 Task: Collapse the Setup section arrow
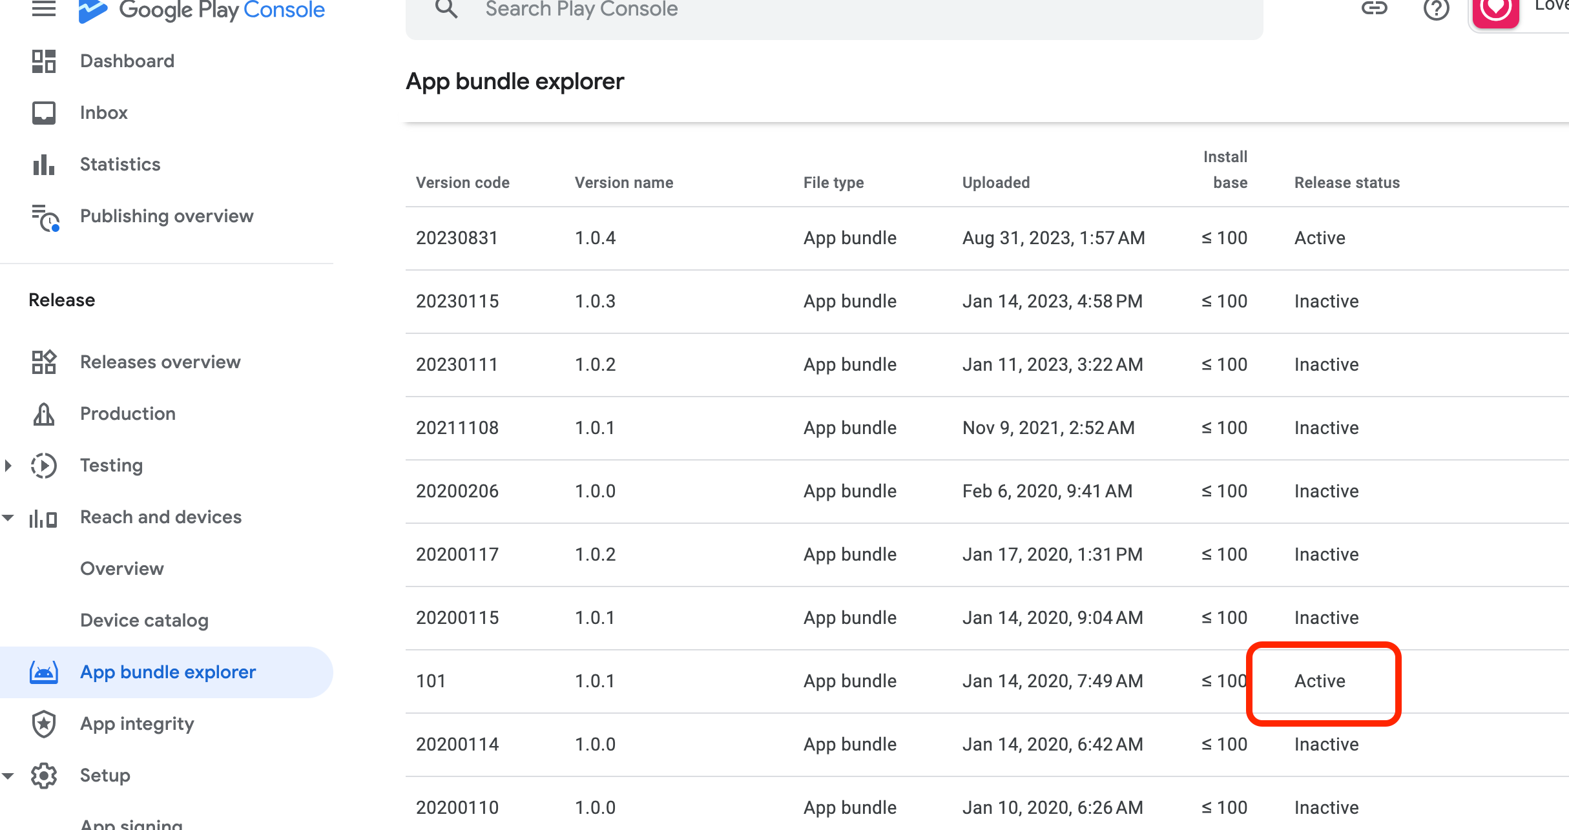click(8, 776)
